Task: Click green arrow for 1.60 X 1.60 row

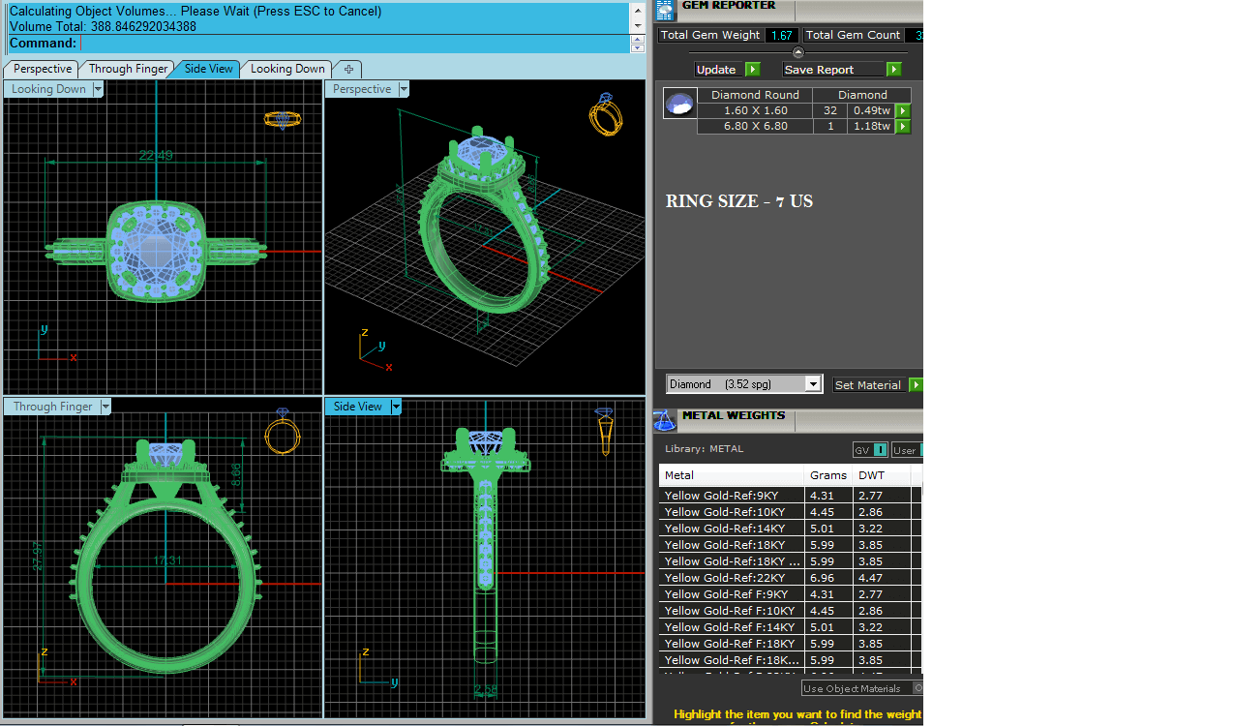Action: pos(902,111)
